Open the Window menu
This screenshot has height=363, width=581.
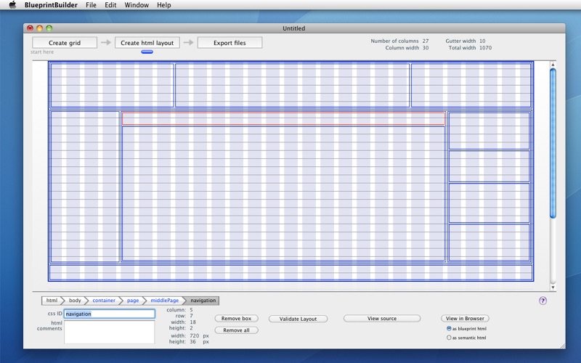(x=136, y=5)
